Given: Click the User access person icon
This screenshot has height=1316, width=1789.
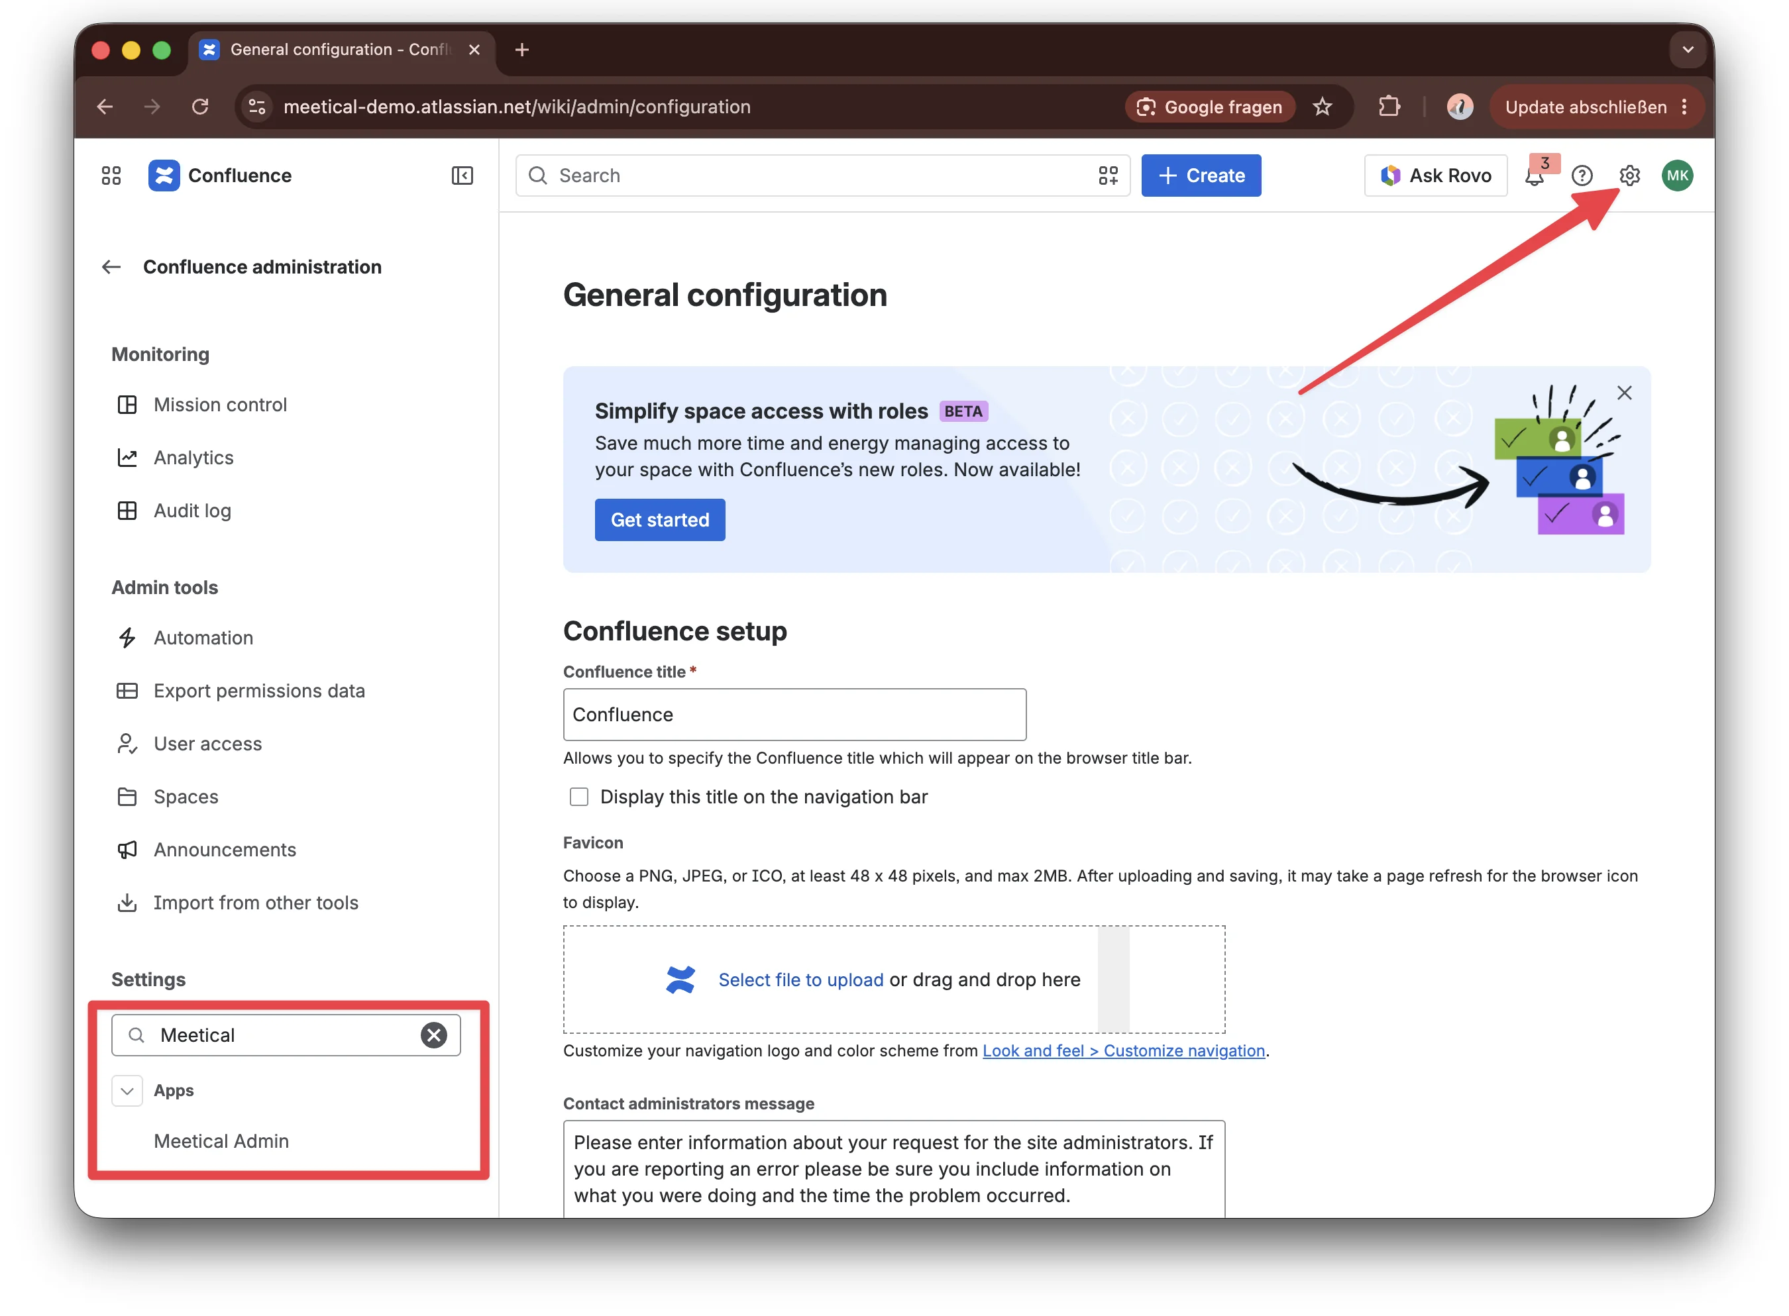Looking at the screenshot, I should coord(127,743).
